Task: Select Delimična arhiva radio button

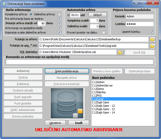Action: [x=59, y=14]
